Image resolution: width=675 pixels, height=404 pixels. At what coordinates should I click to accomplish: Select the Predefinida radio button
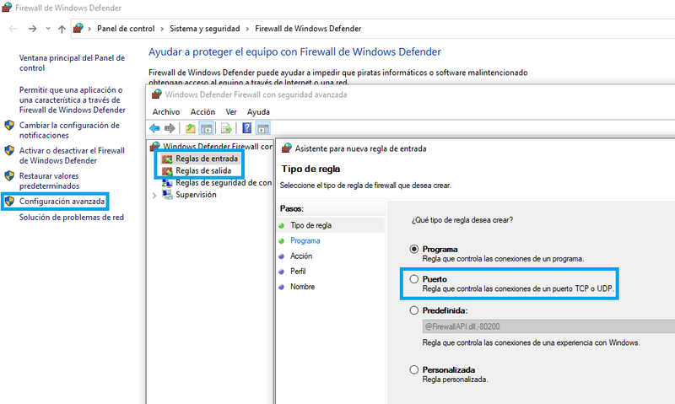(x=413, y=310)
